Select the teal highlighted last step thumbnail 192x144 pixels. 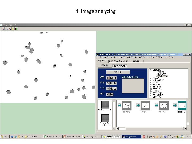(182, 106)
